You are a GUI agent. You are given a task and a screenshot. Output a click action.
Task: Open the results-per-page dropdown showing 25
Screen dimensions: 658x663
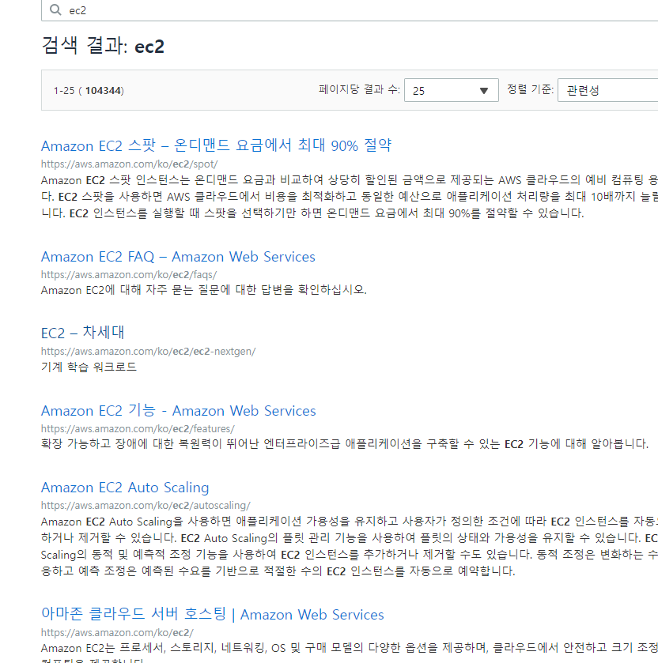coord(451,90)
